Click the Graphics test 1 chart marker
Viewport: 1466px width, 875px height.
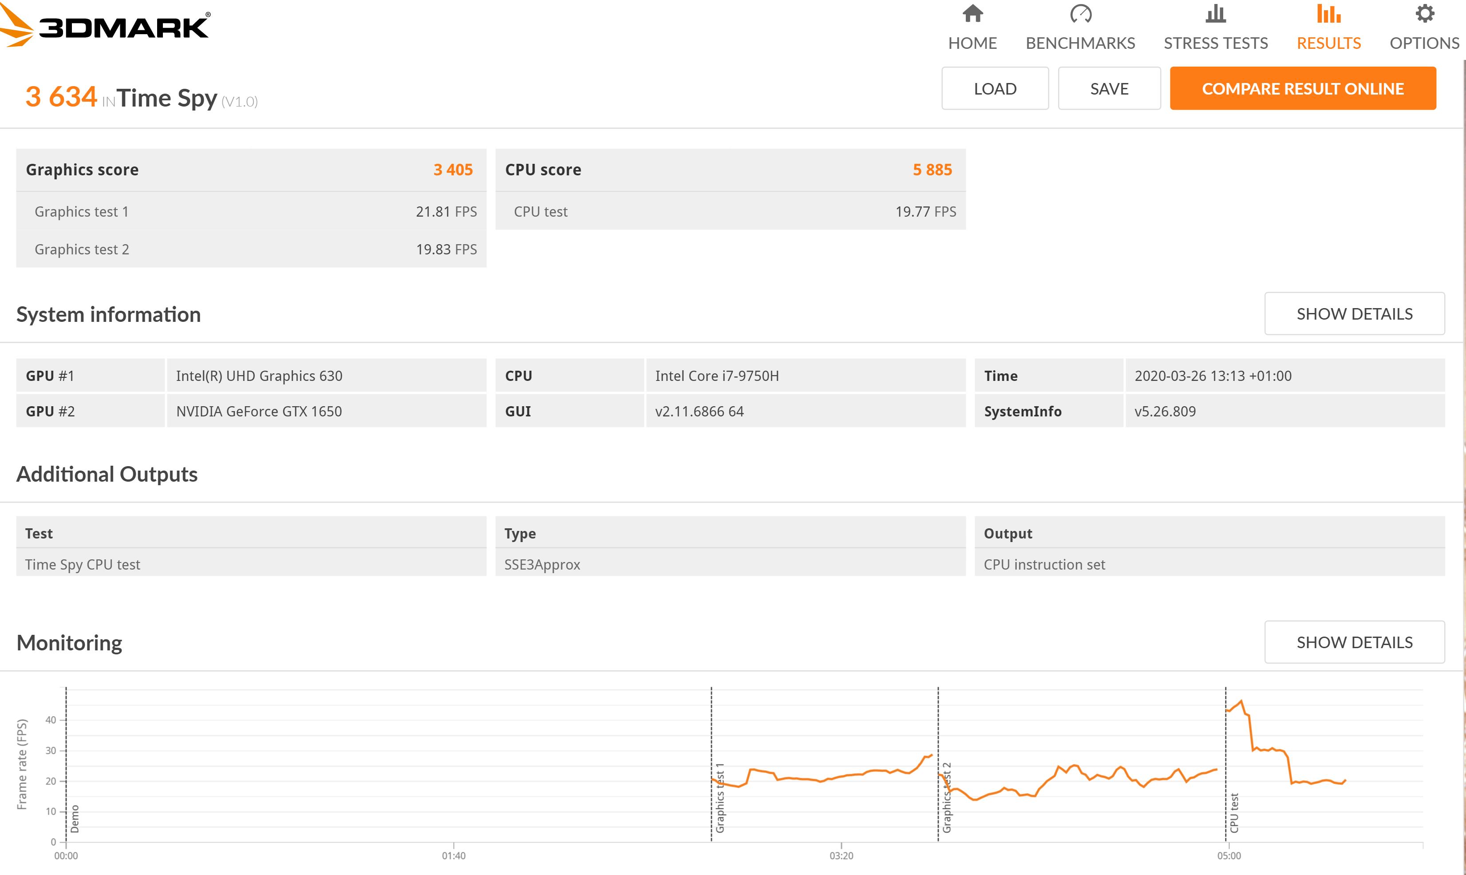[719, 798]
